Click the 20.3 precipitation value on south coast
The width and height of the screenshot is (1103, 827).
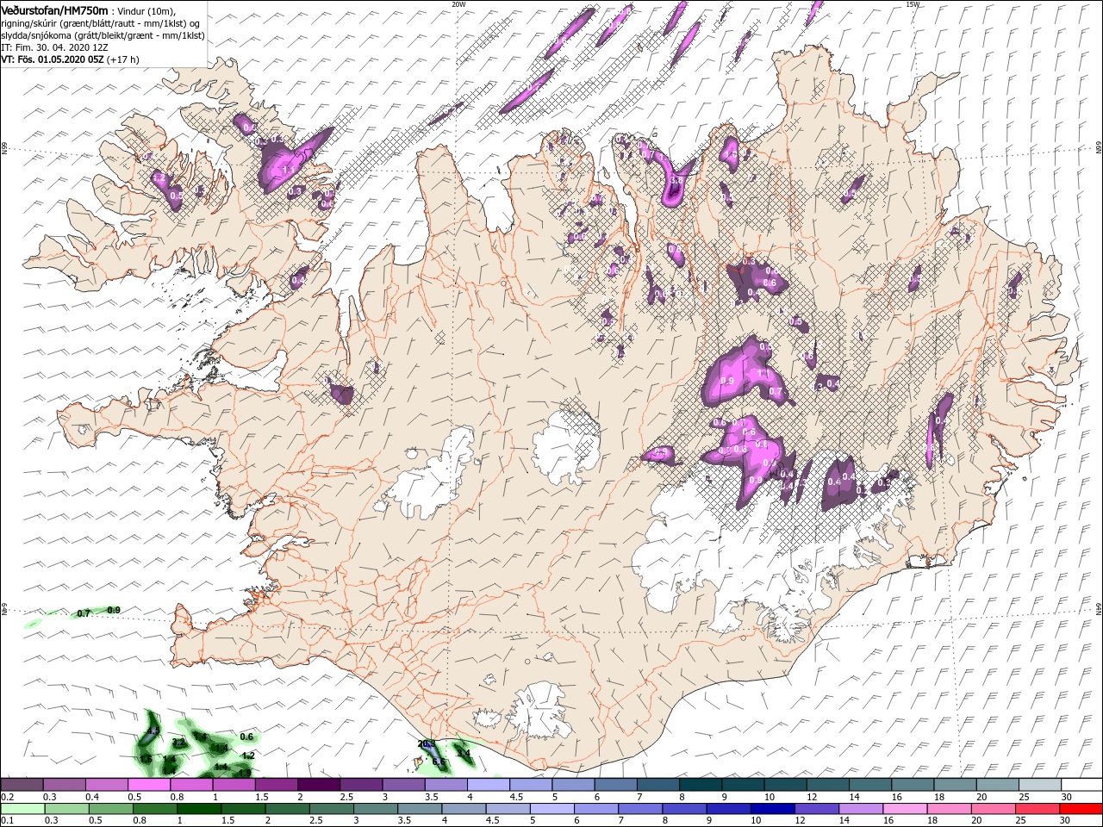[426, 743]
